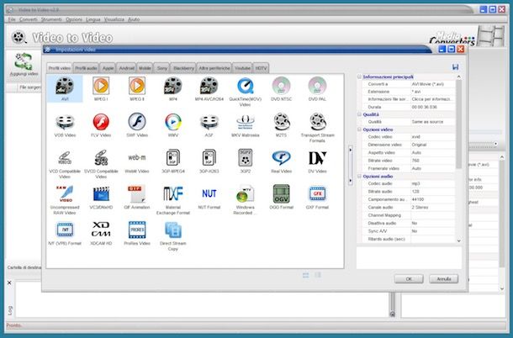Select the 3GP-MPEG4 profile icon
Image resolution: width=513 pixels, height=338 pixels.
coord(172,158)
